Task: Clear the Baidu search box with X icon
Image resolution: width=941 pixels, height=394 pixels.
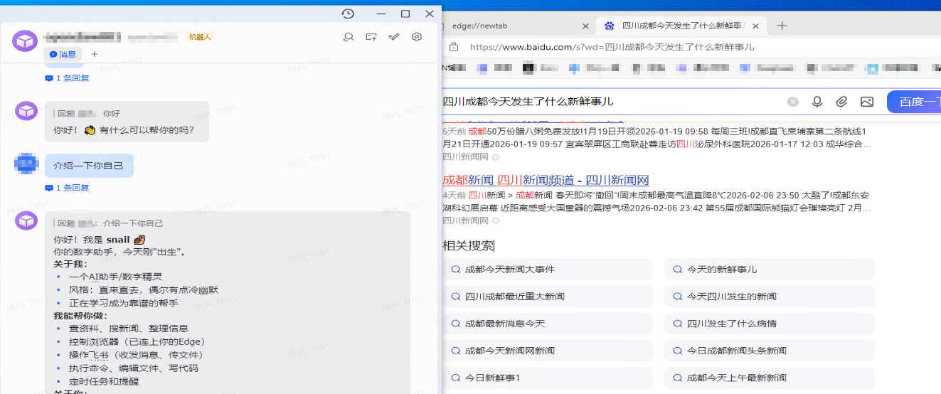Action: (793, 102)
